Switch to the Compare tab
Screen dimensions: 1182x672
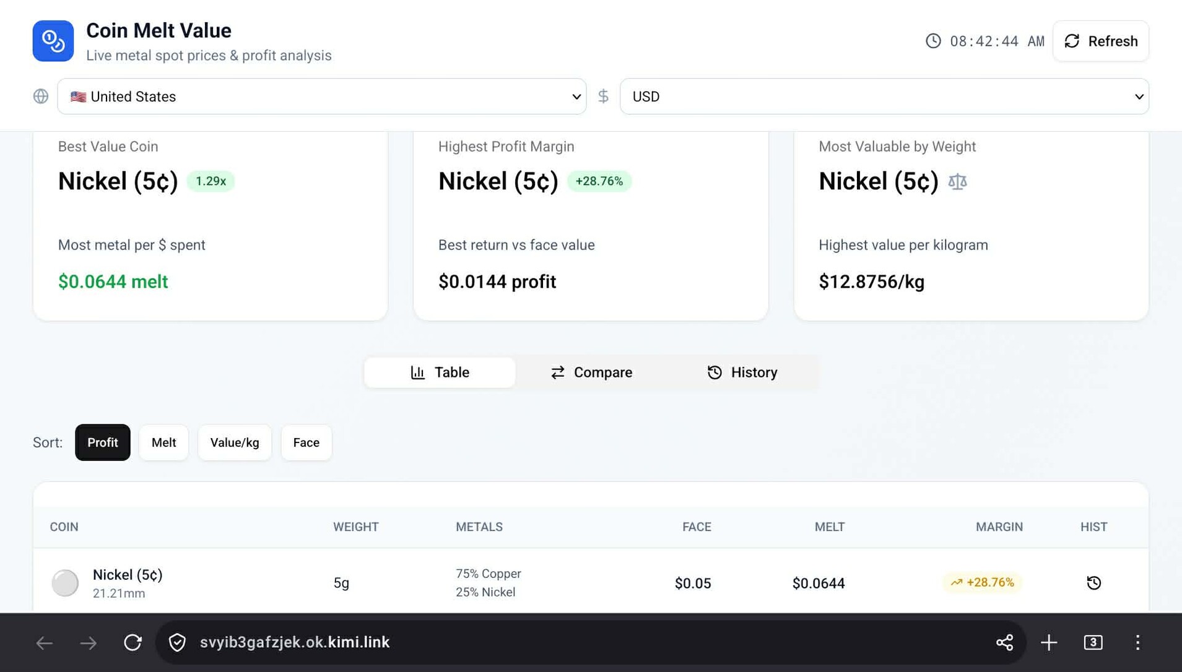coord(591,373)
